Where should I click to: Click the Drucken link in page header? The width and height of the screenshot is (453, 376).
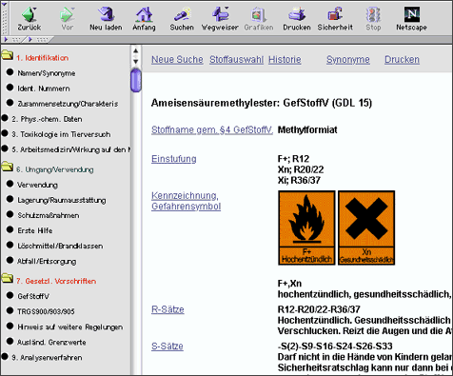402,60
